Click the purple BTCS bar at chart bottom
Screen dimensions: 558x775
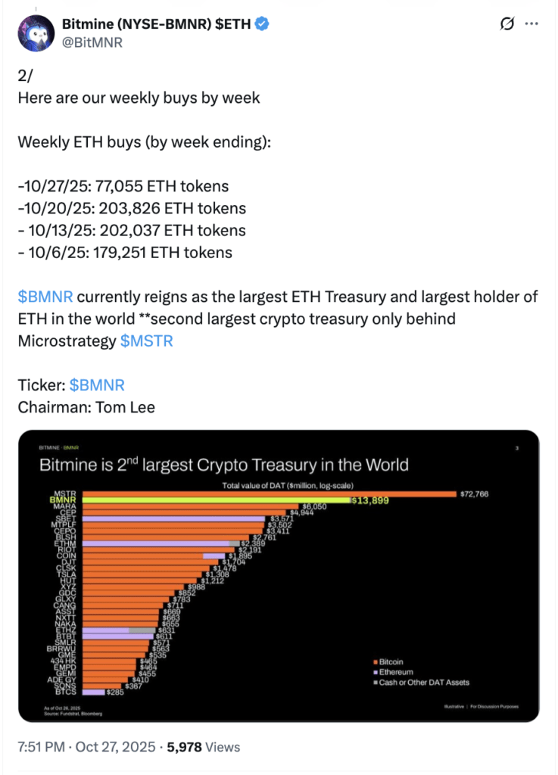[94, 692]
